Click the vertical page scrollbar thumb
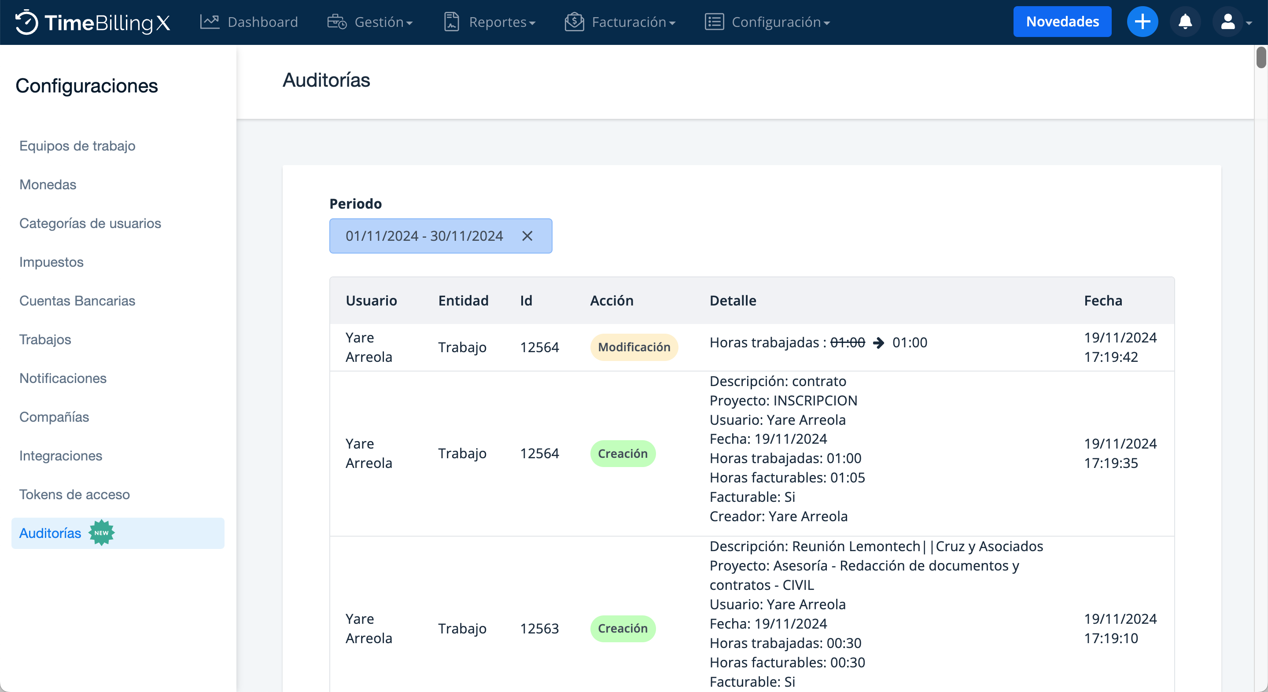Image resolution: width=1268 pixels, height=692 pixels. point(1261,58)
